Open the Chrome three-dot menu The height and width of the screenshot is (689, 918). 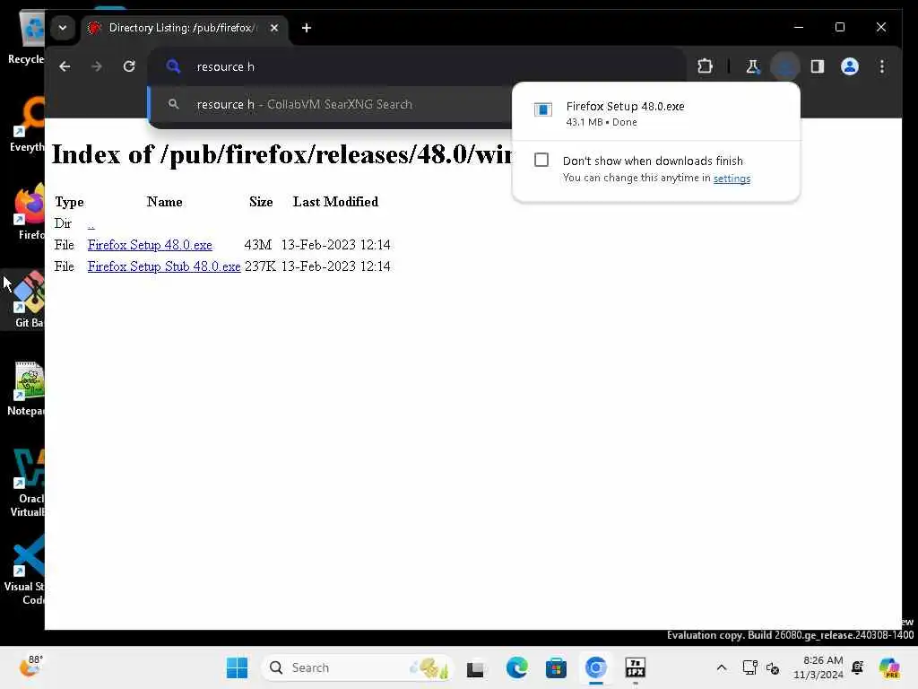point(882,66)
